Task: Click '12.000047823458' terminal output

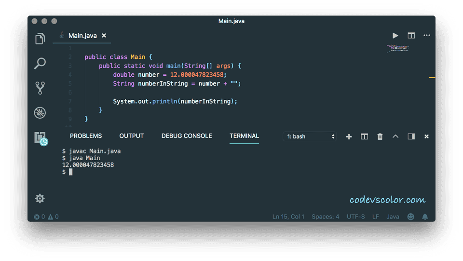Action: tap(88, 165)
